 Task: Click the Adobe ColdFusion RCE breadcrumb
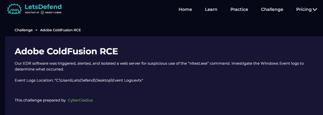point(61,30)
